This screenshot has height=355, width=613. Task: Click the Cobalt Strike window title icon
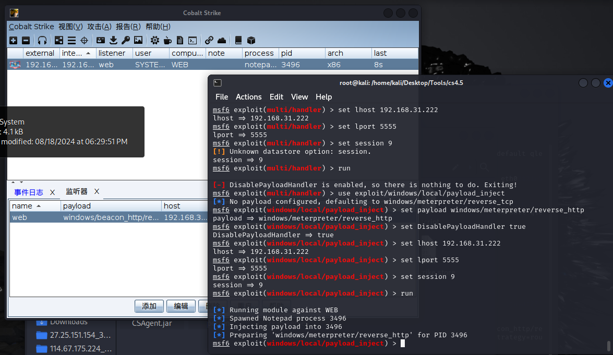[x=14, y=13]
